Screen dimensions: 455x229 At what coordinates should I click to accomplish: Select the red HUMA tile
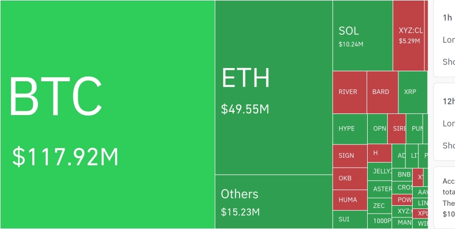349,200
